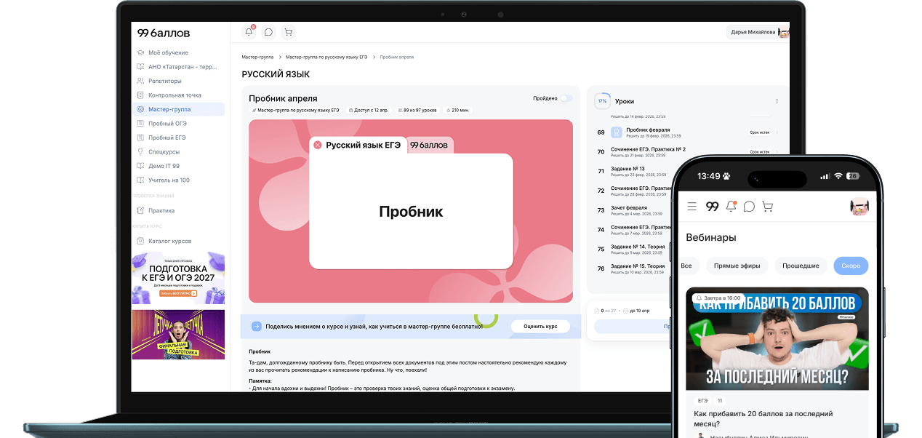
Task: Click the 99 баллов logo in sidebar
Action: [163, 33]
